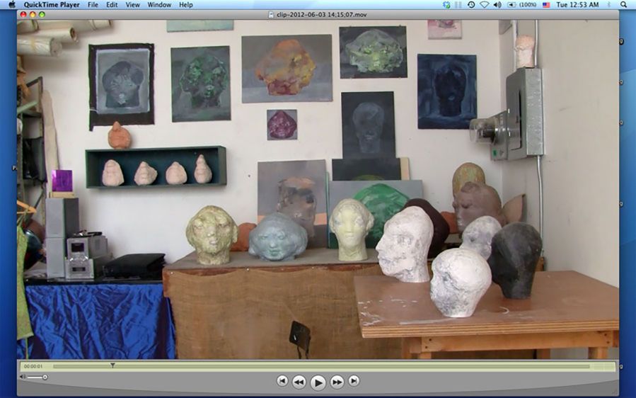Click the playhead marker on the timeline
Image resolution: width=636 pixels, height=398 pixels.
[112, 366]
